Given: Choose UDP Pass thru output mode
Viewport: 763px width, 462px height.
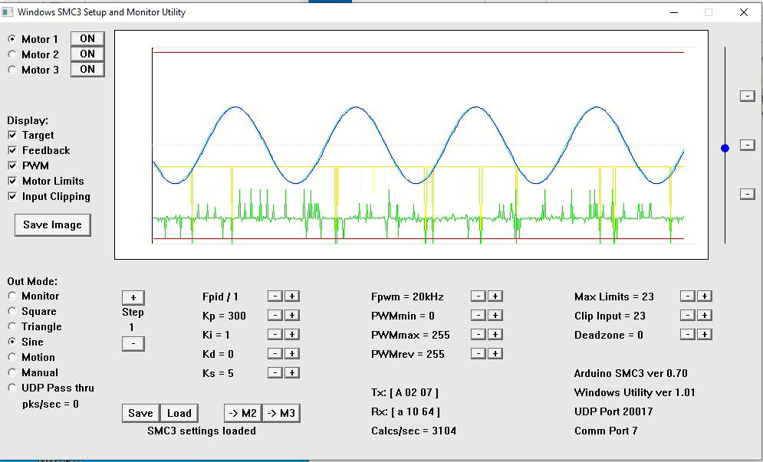Looking at the screenshot, I should (12, 388).
